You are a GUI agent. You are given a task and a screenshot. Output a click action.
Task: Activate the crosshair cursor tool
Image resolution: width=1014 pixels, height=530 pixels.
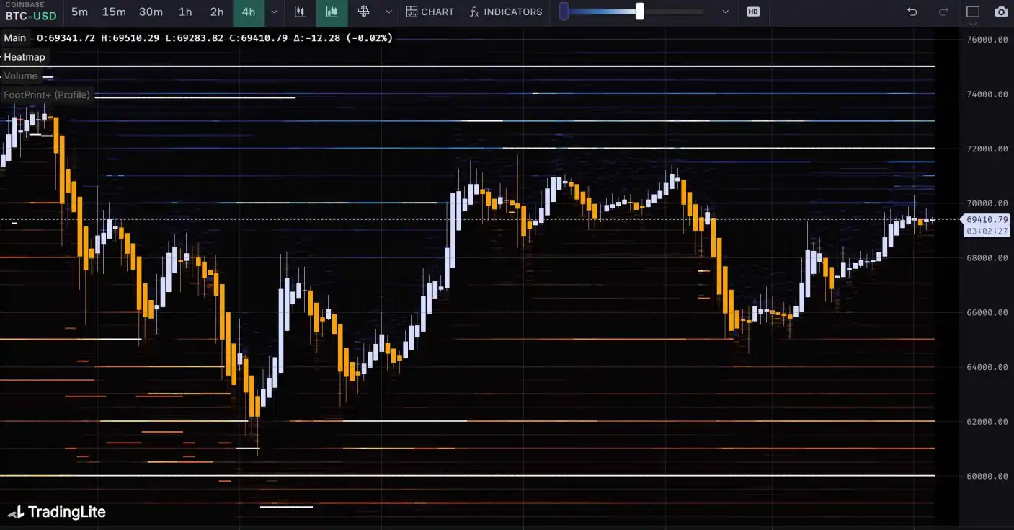[x=364, y=12]
